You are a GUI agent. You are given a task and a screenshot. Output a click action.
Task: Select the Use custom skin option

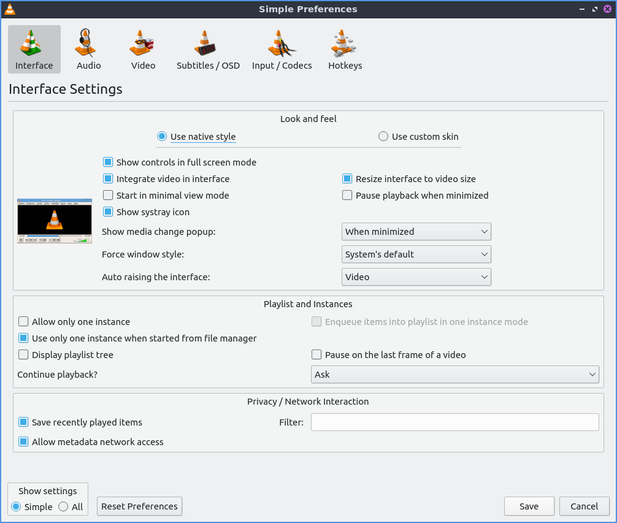(383, 137)
